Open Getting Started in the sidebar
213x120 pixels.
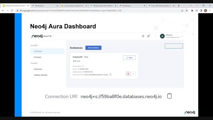41,75
